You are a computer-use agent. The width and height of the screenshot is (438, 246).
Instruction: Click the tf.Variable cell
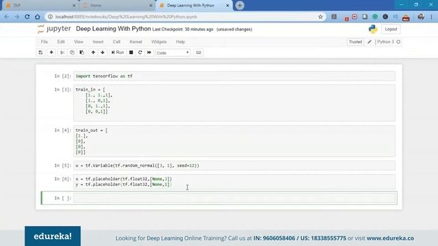pyautogui.click(x=234, y=165)
